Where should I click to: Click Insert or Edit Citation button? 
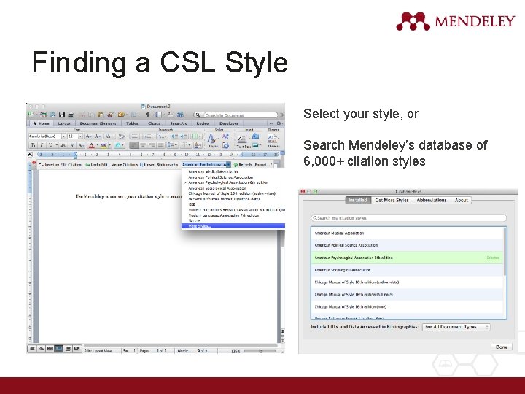pos(61,164)
